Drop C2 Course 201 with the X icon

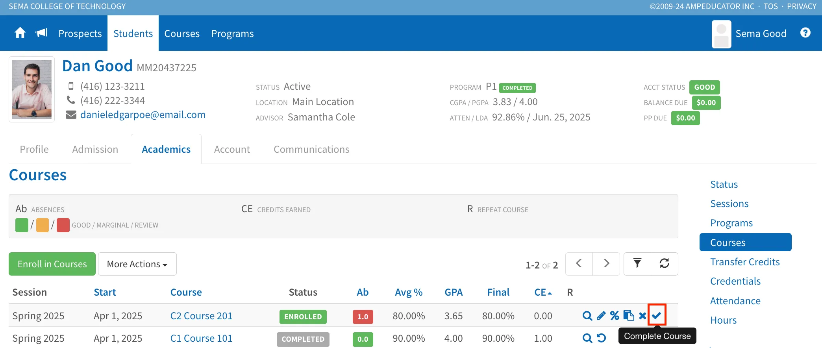(642, 316)
